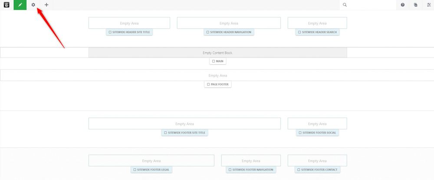Open the help question mark icon

(x=403, y=5)
